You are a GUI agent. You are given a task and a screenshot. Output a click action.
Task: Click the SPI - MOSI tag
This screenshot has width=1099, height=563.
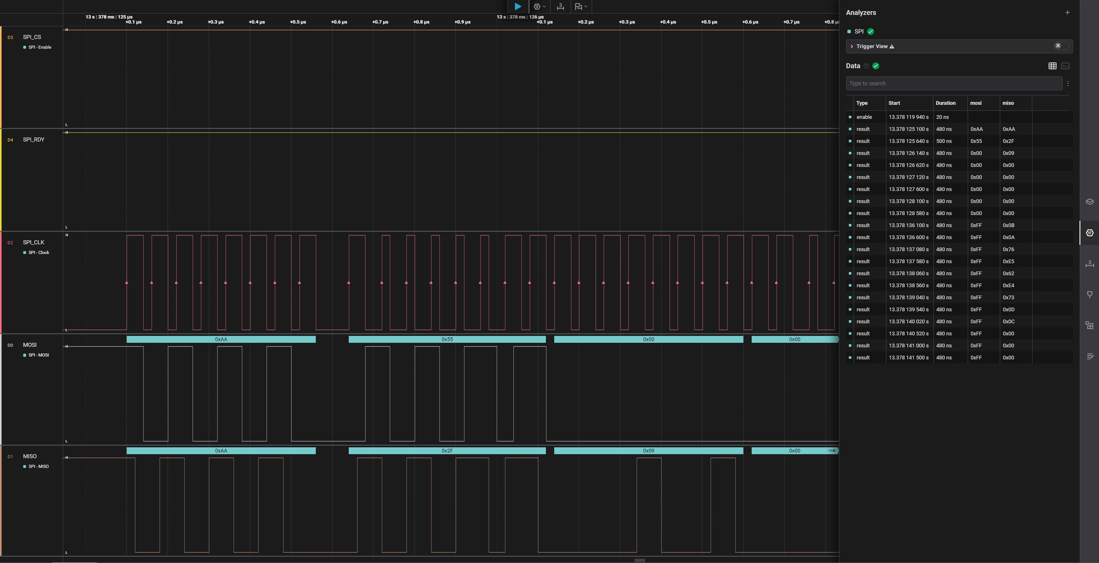coord(36,355)
